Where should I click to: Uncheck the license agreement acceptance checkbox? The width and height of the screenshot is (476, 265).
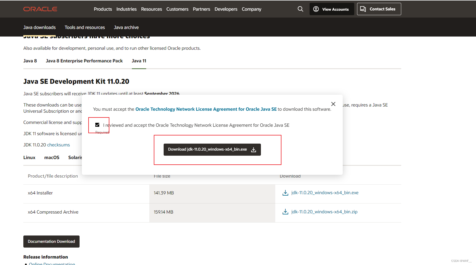pyautogui.click(x=97, y=125)
